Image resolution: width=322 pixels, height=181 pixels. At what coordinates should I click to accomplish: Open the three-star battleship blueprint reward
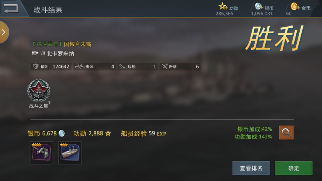70,153
